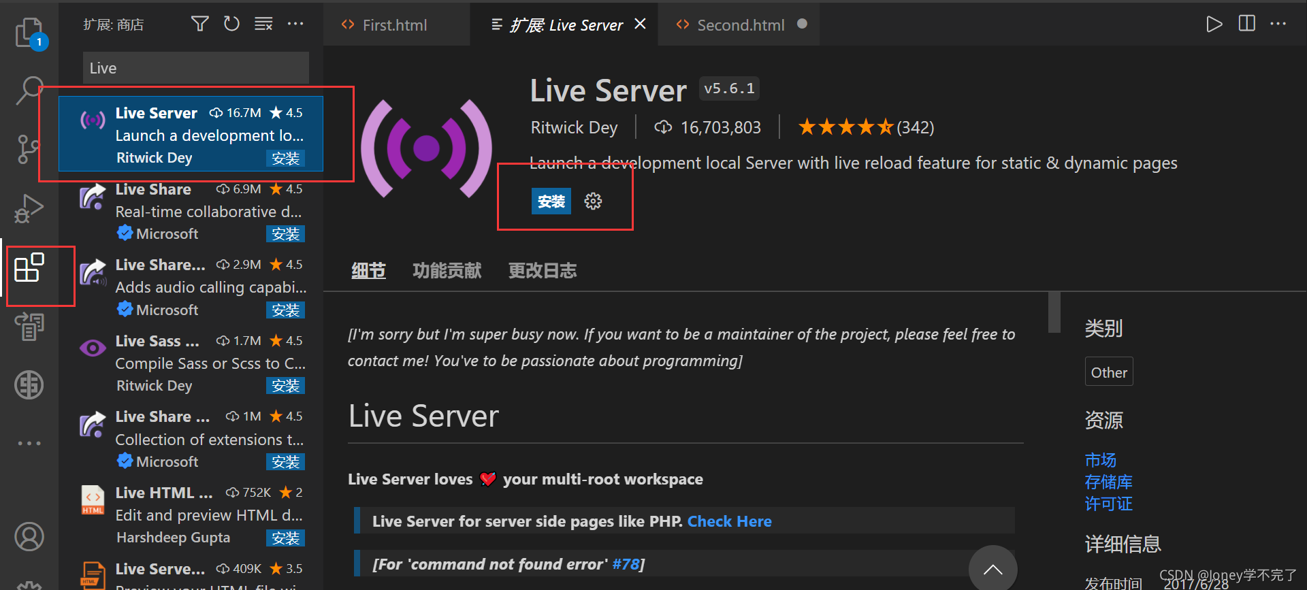Focus the extension search box containing Live

coord(196,68)
